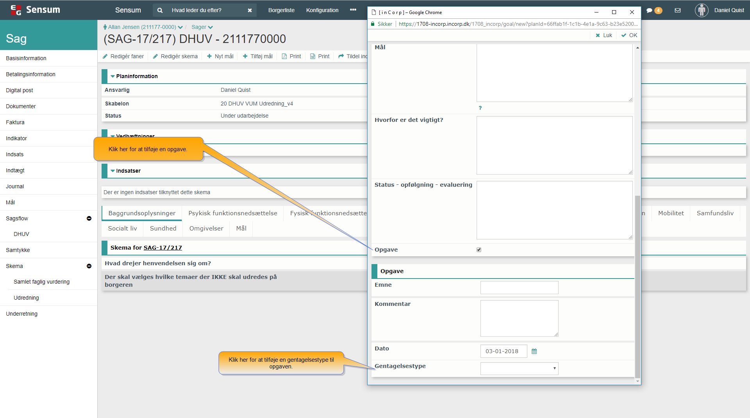Switch to the Omgivelser tab
This screenshot has width=750, height=418.
[206, 229]
